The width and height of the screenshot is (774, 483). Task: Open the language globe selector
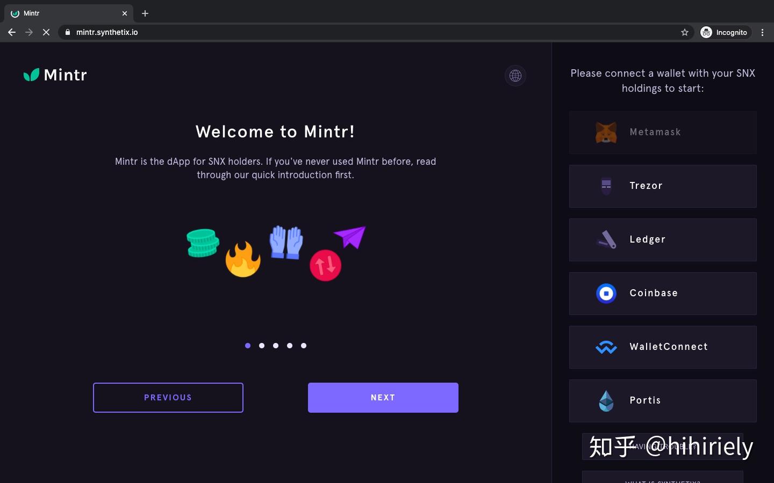pos(515,76)
